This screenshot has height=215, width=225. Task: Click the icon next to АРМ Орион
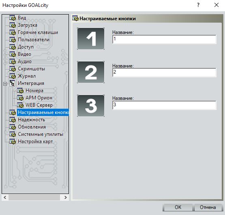click(x=20, y=98)
